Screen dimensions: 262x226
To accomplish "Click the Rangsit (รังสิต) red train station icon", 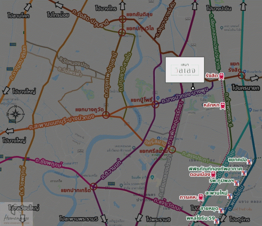I will tap(221, 76).
